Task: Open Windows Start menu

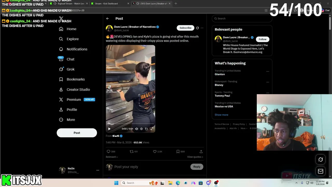Action: coord(116,183)
